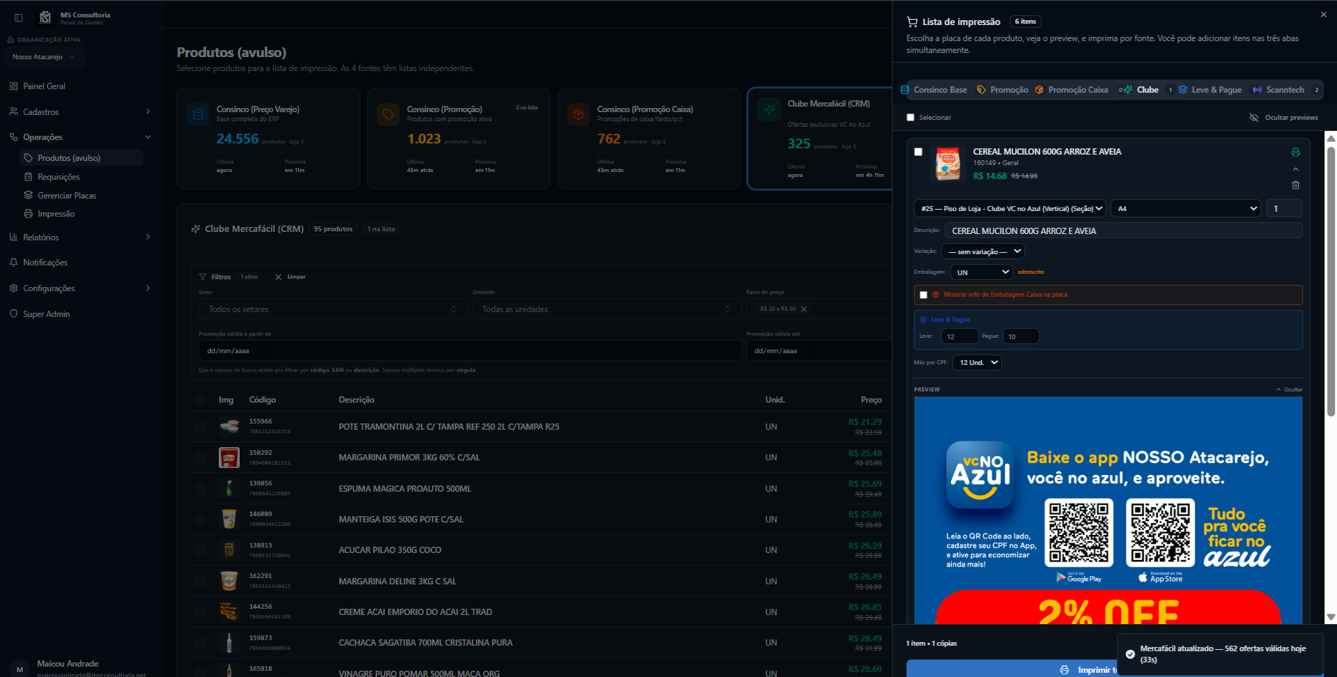Delete CEREAL MUCILON item with trash icon

point(1296,185)
